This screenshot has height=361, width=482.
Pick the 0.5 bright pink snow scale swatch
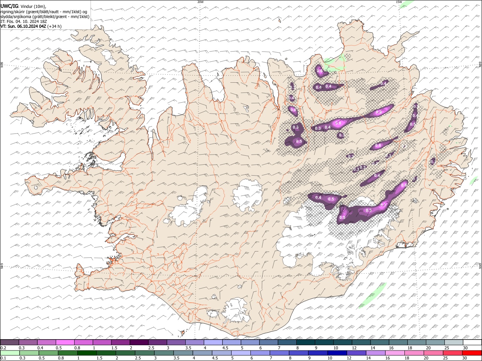pos(65,343)
